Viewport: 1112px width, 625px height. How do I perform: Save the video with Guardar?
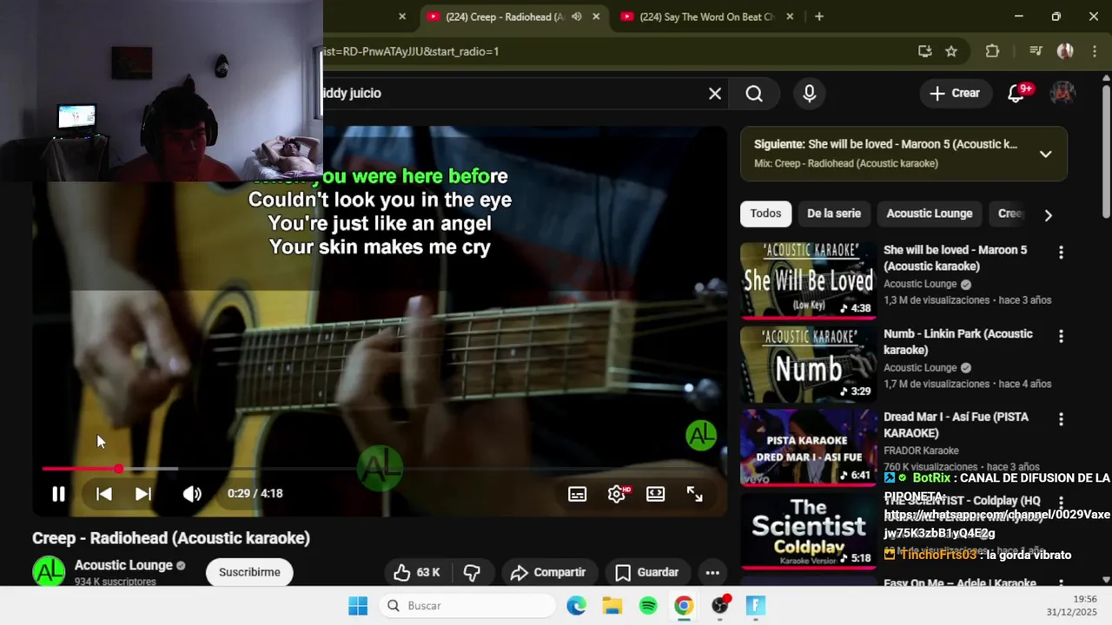pyautogui.click(x=647, y=572)
